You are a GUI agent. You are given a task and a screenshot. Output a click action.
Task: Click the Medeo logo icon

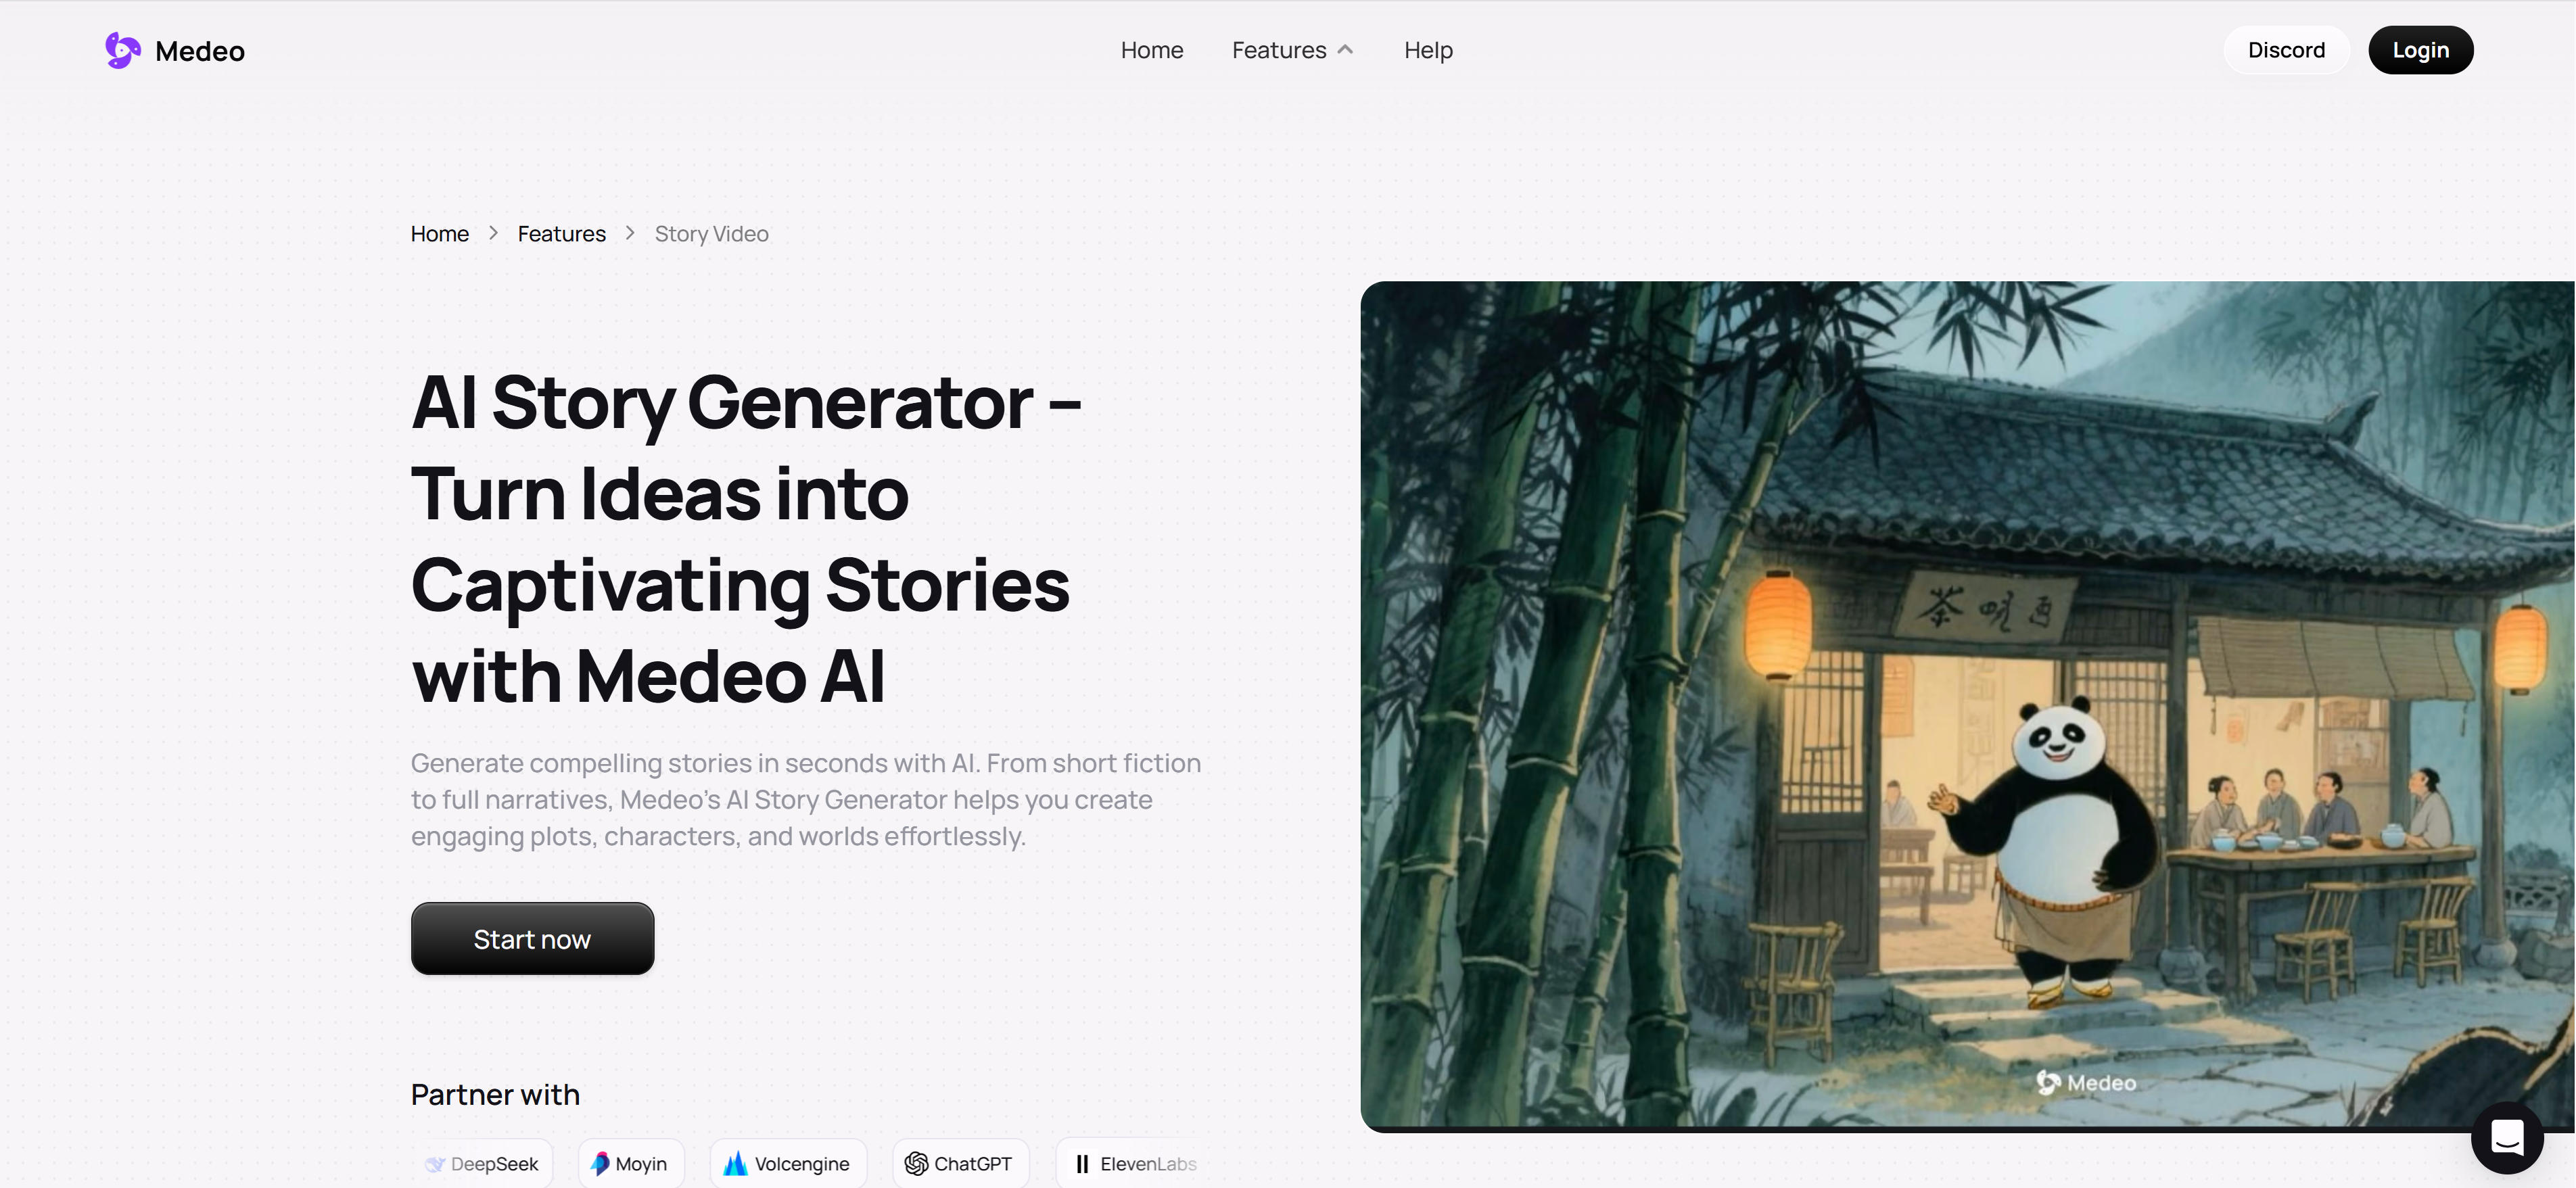pyautogui.click(x=122, y=50)
